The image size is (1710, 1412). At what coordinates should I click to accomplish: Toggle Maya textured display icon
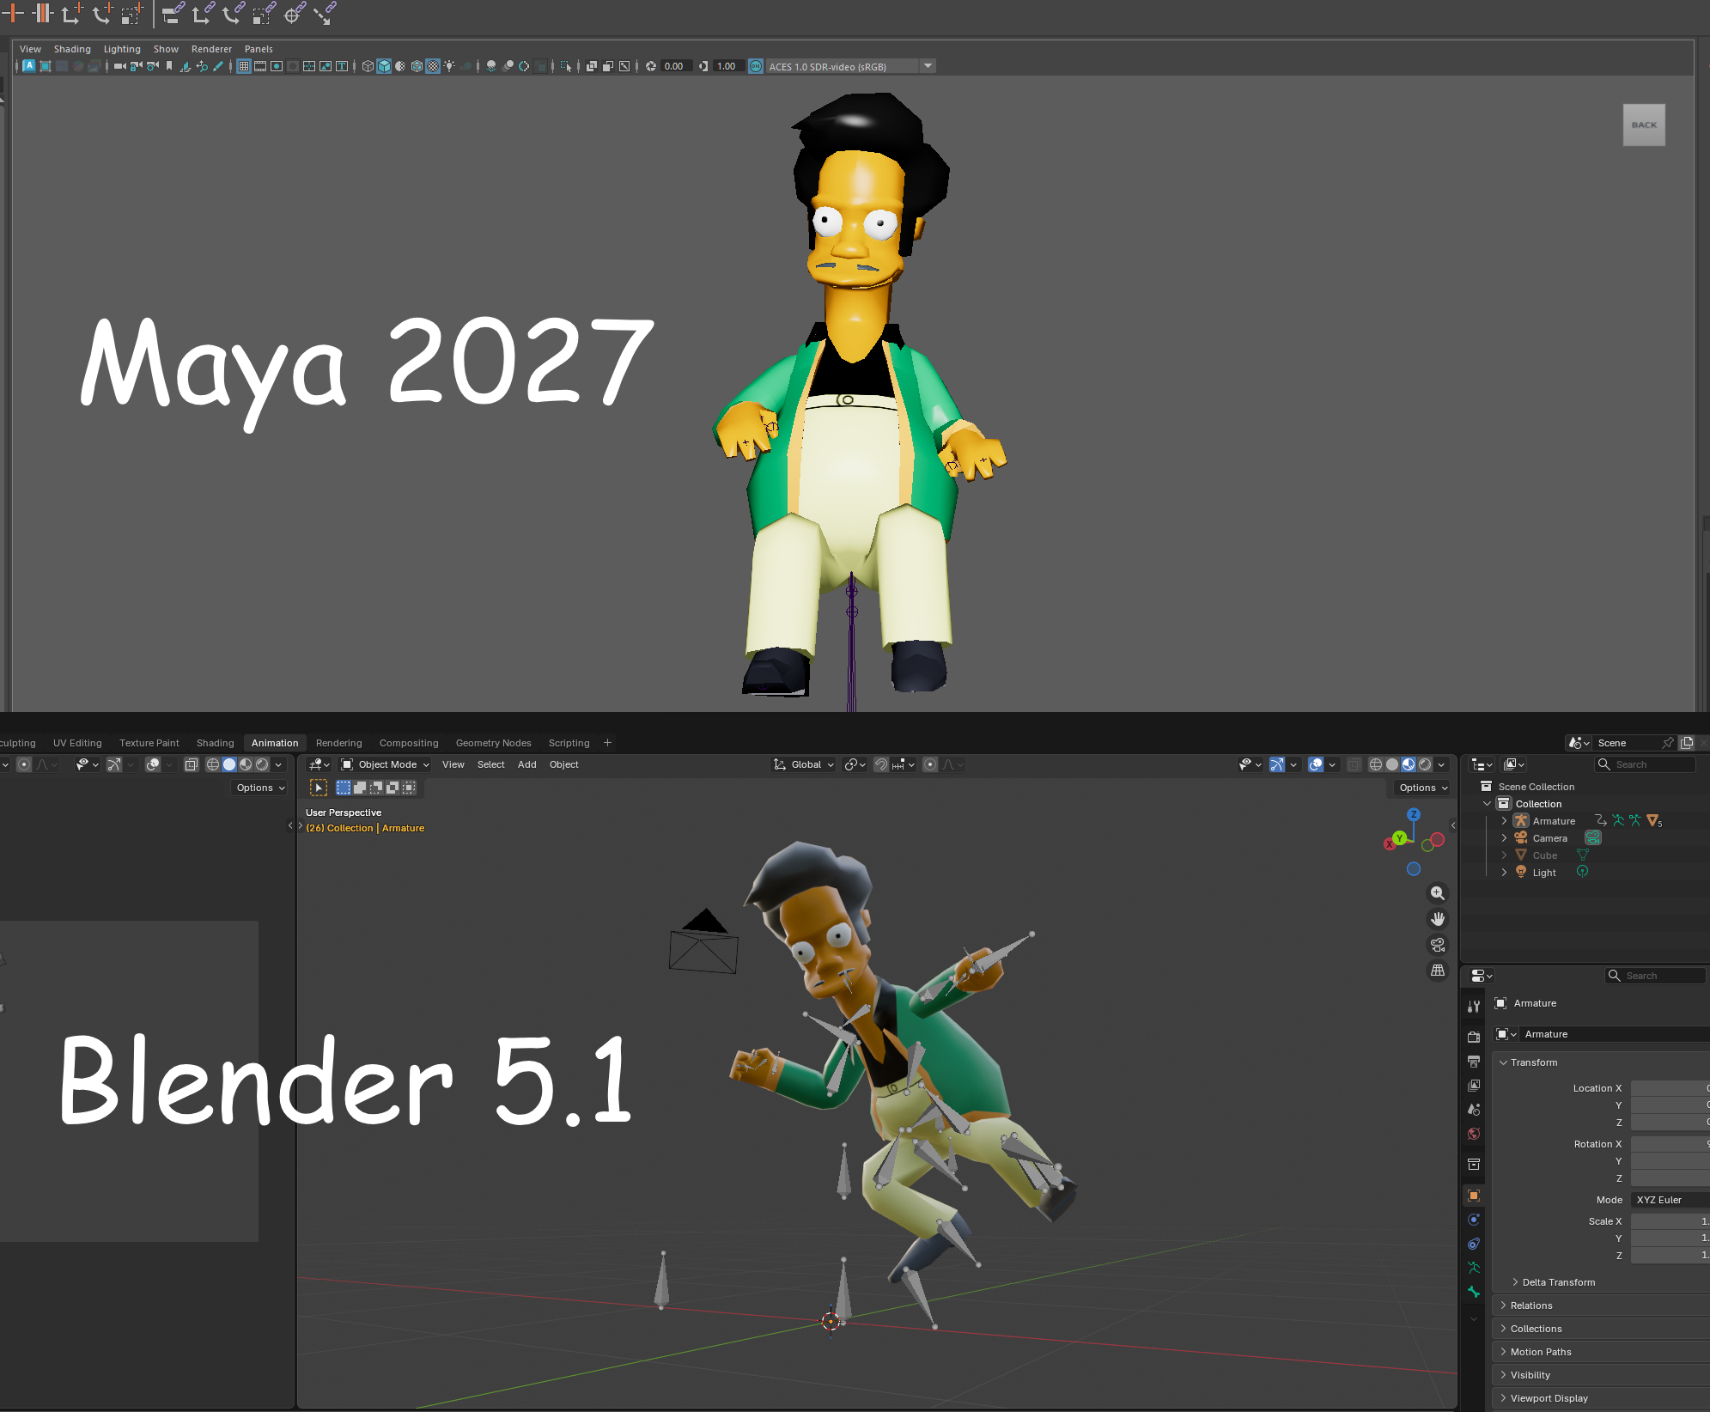(433, 66)
